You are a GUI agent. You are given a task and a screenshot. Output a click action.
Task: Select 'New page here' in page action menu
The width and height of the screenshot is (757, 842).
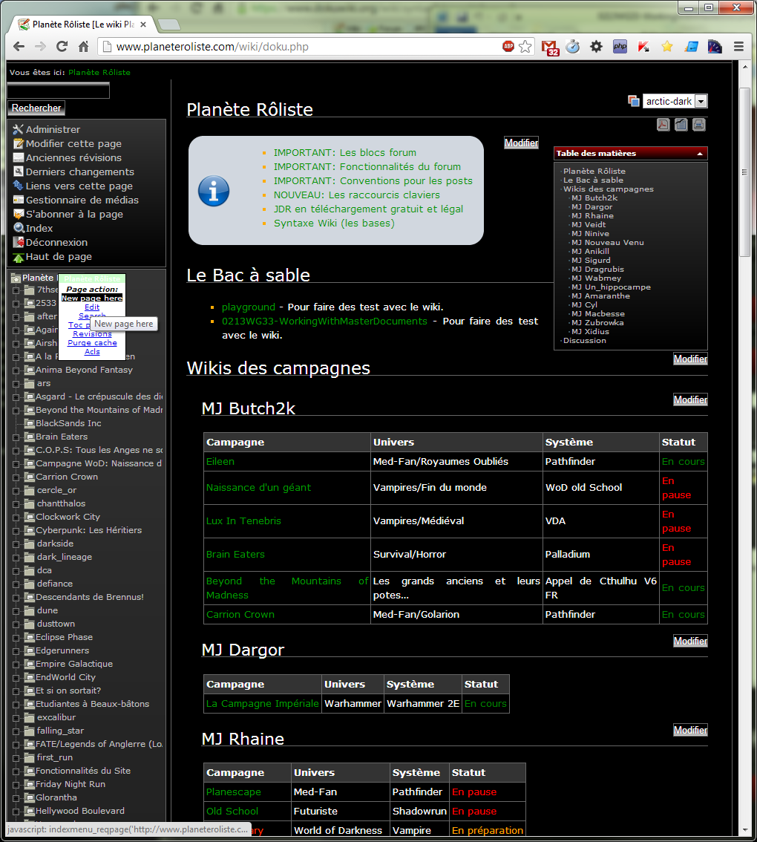click(x=91, y=298)
